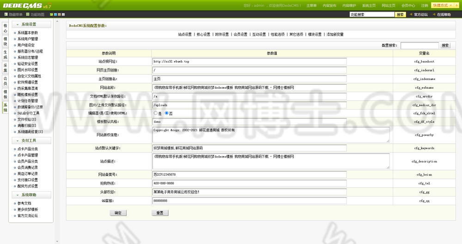Click the 重置 reset button

tap(160, 213)
